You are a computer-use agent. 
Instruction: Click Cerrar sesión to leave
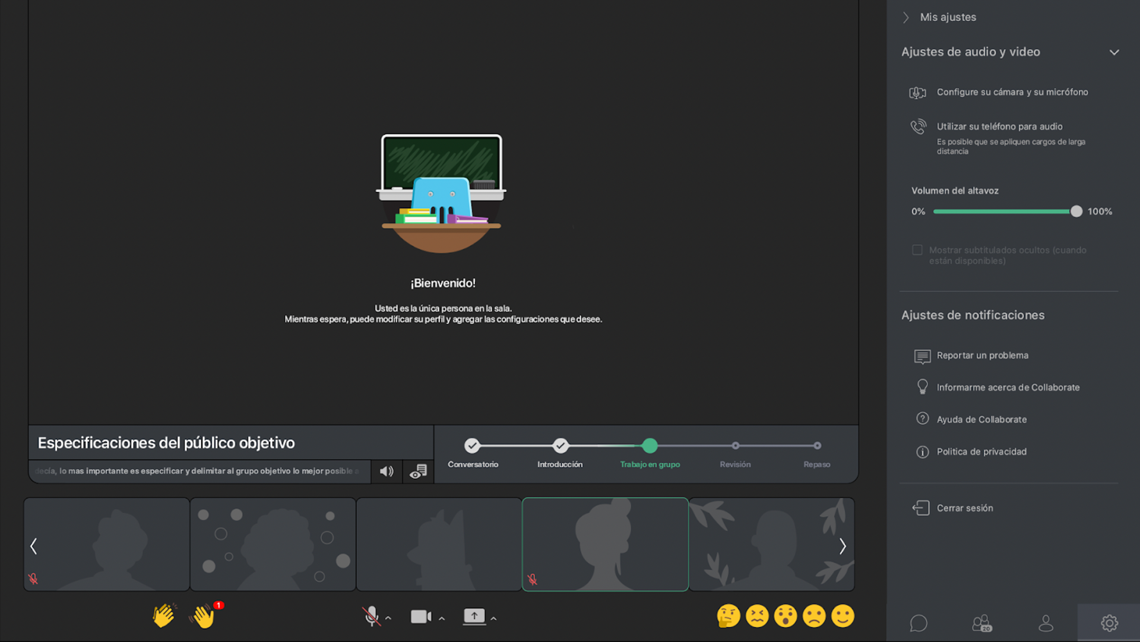pos(964,508)
